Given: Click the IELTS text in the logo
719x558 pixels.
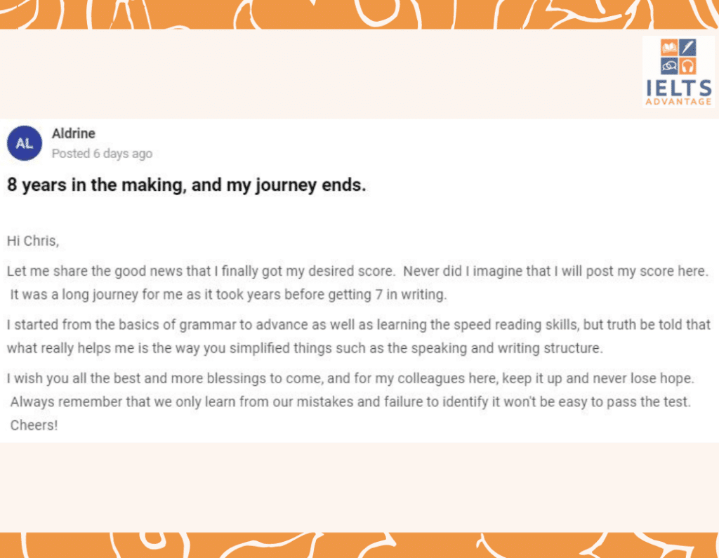Looking at the screenshot, I should click(x=678, y=87).
